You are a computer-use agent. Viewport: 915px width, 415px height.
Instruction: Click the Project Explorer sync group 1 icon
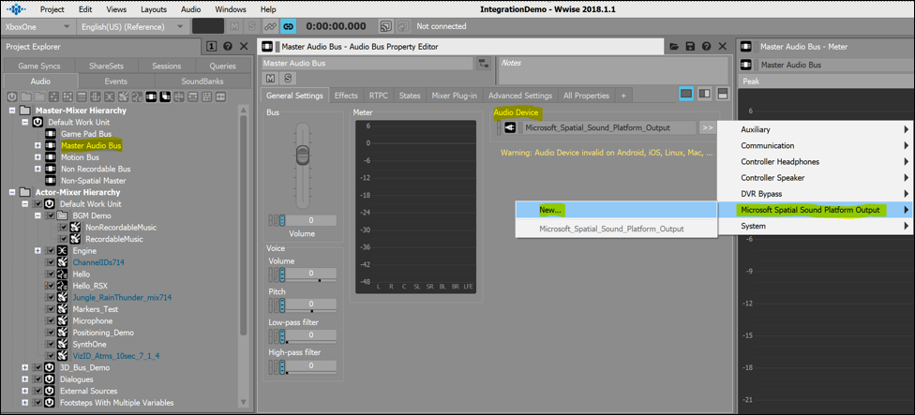212,47
